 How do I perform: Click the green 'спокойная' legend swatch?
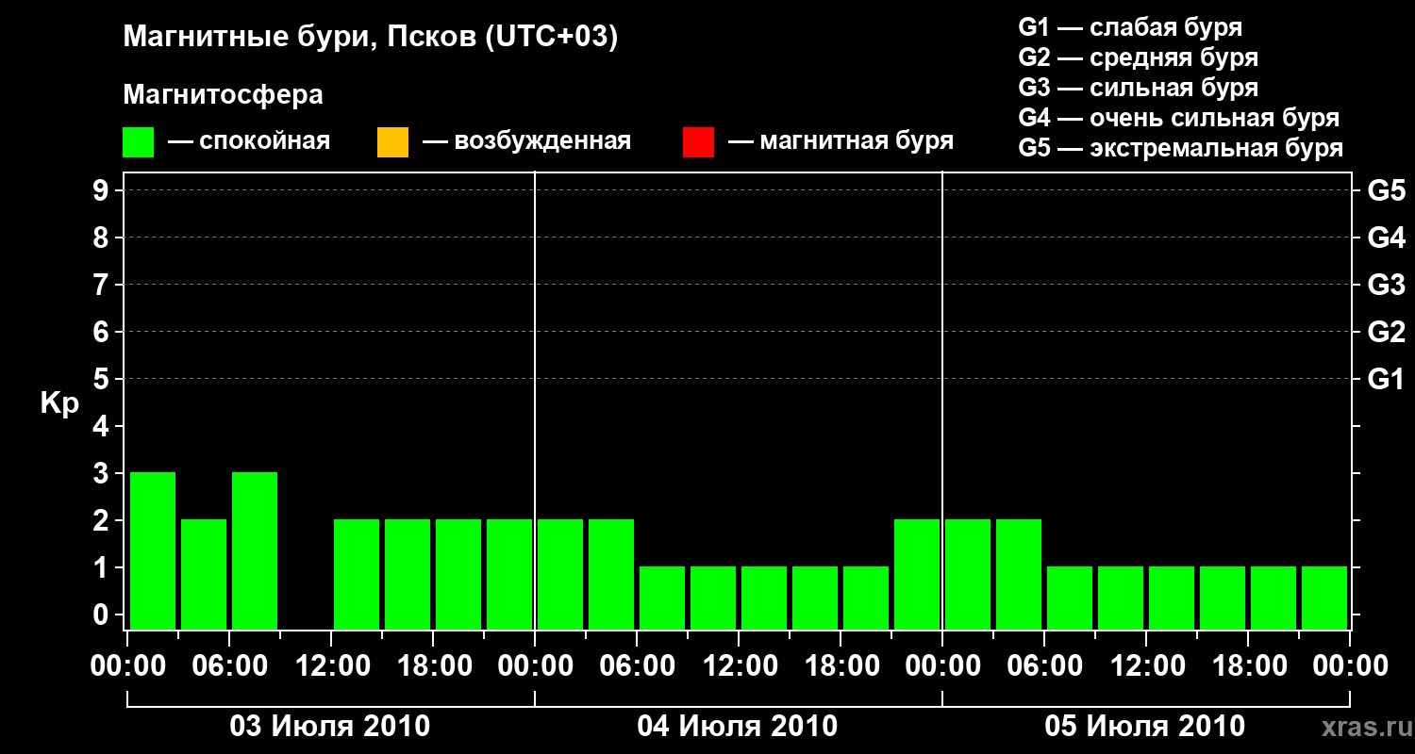(x=139, y=142)
